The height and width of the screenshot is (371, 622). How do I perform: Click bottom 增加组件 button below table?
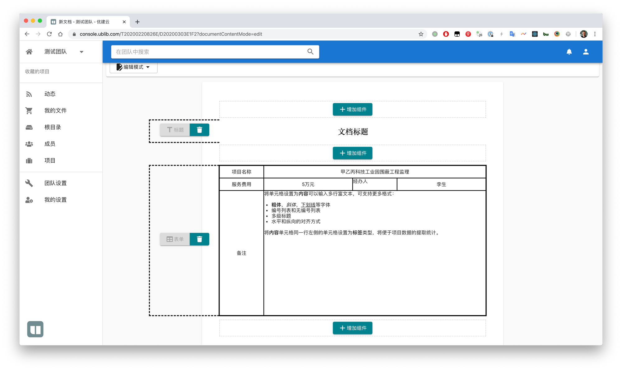352,328
